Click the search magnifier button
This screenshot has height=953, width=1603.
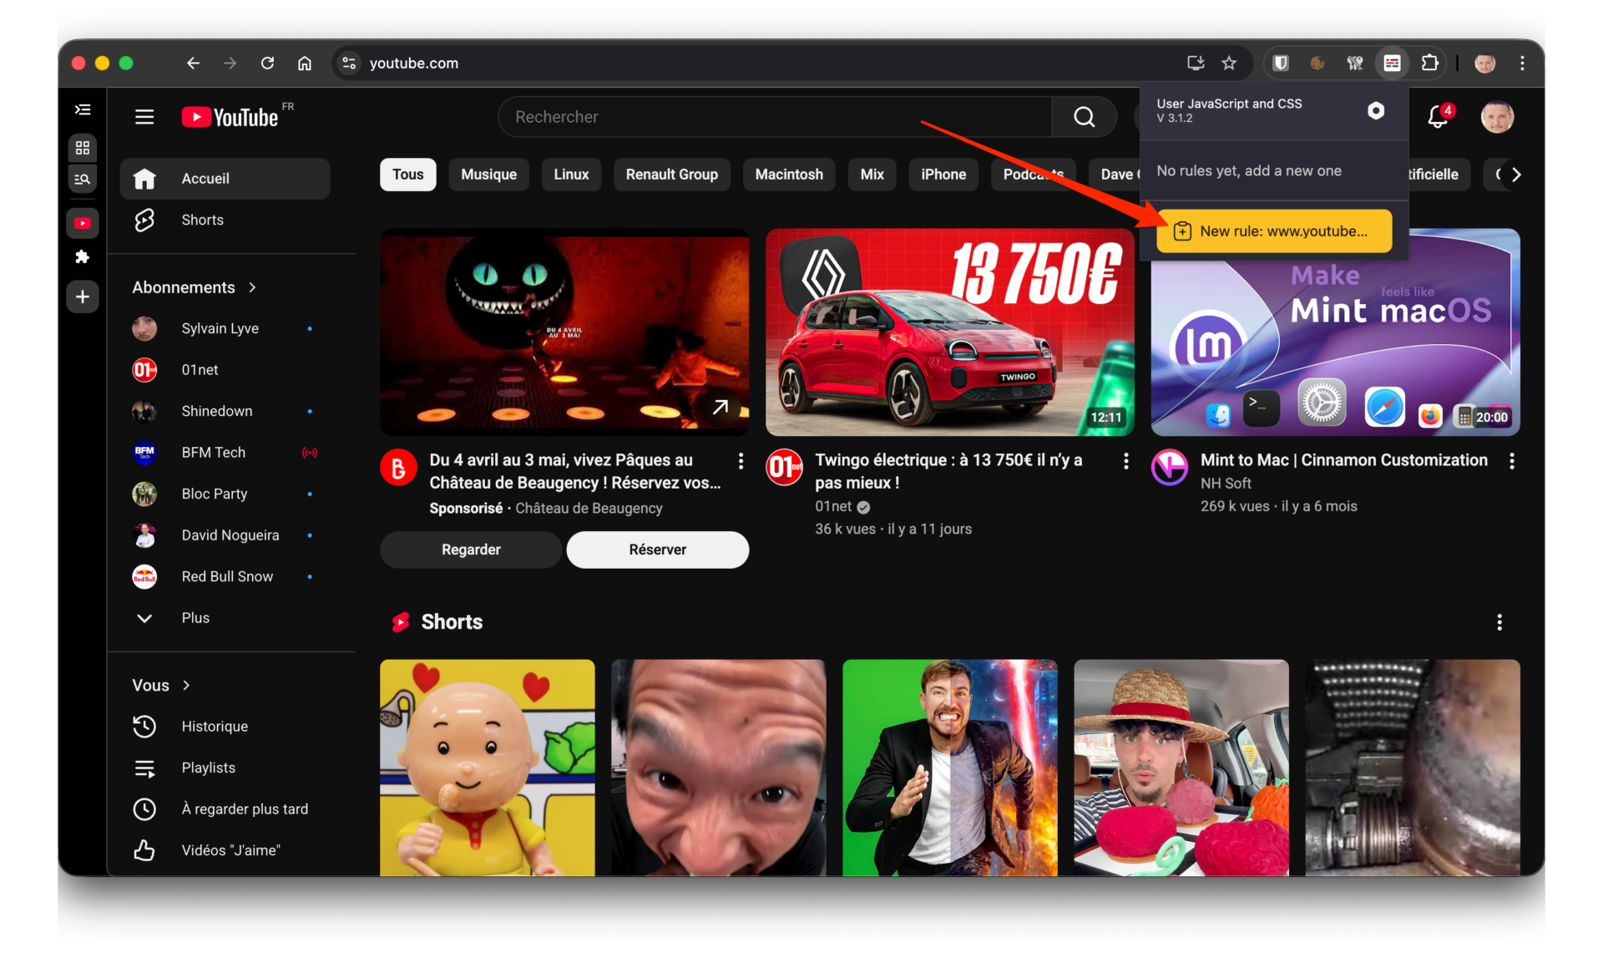pos(1084,117)
